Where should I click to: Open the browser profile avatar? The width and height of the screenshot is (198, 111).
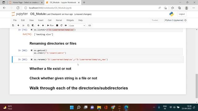point(186,8)
